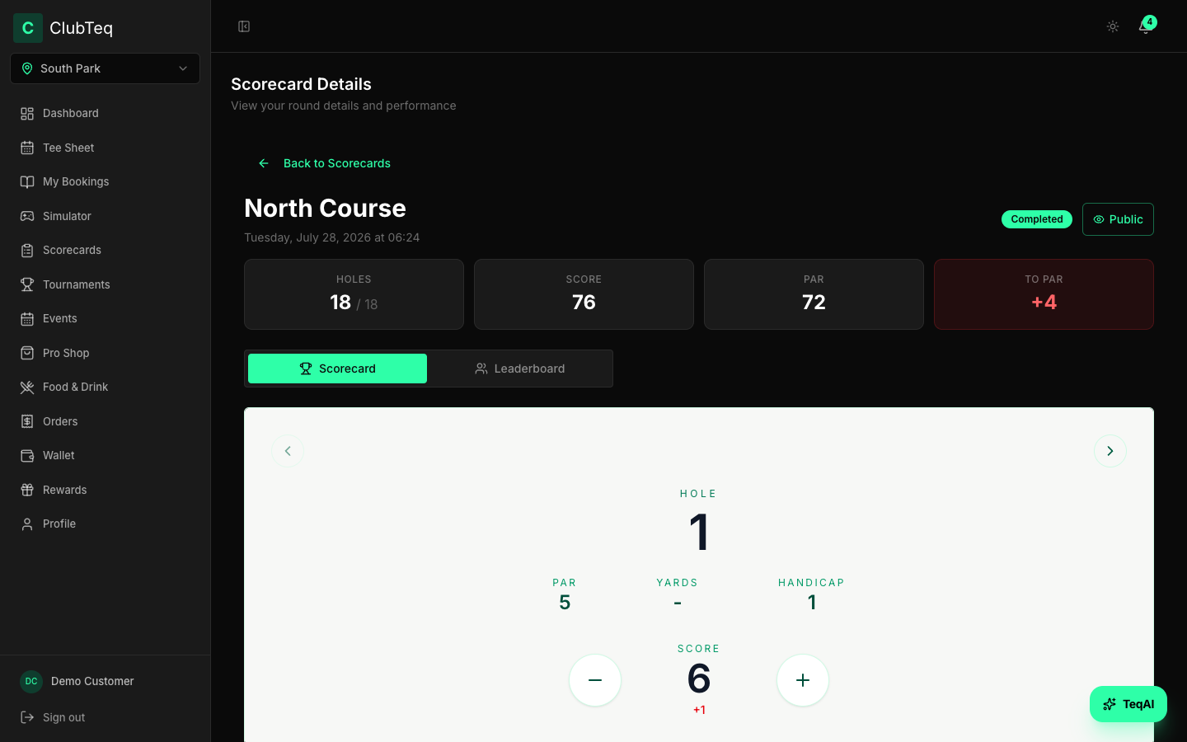Screen dimensions: 1187x742
Task: Click the Orders receipt icon
Action: pos(27,421)
